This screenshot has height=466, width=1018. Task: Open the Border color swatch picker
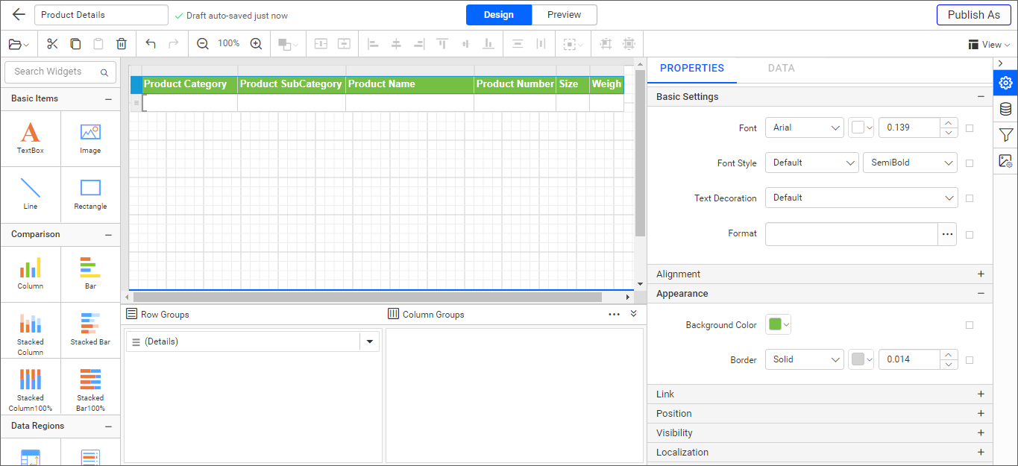tap(861, 359)
